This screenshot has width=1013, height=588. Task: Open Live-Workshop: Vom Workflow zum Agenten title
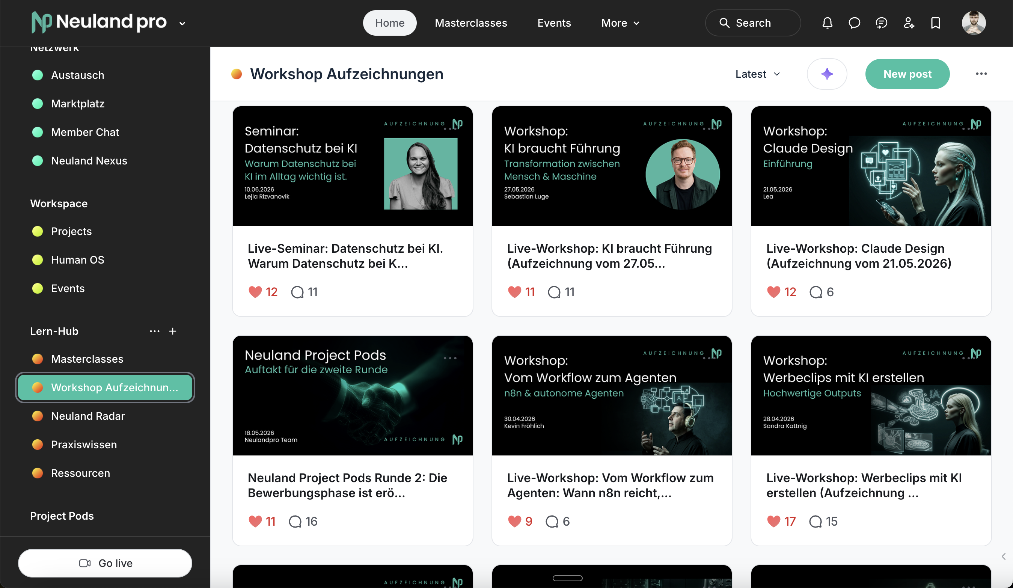click(x=610, y=485)
